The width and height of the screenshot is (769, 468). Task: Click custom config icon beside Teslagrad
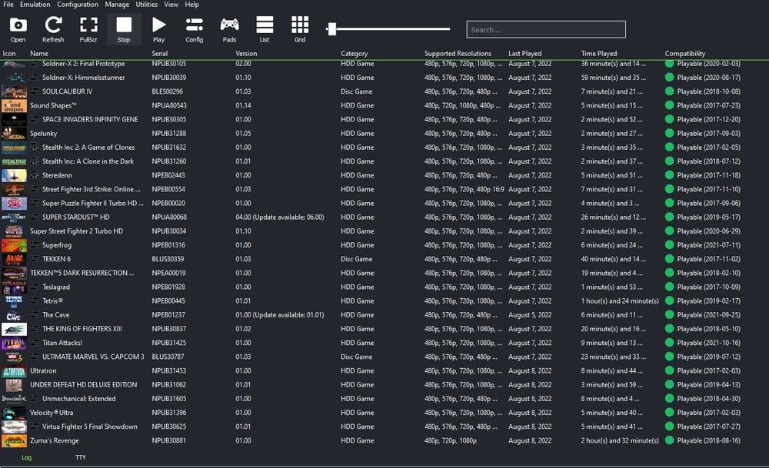click(x=35, y=287)
